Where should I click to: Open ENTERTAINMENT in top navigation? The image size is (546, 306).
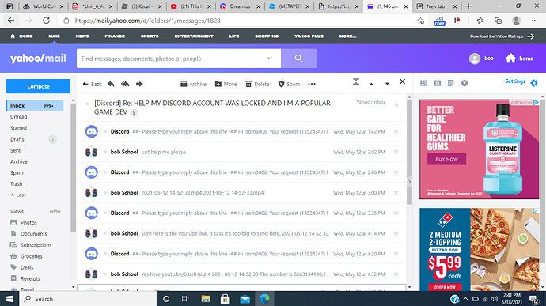click(x=194, y=36)
